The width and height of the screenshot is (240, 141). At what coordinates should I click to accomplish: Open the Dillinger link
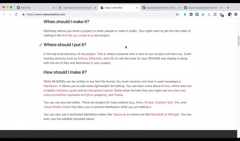click(x=173, y=114)
